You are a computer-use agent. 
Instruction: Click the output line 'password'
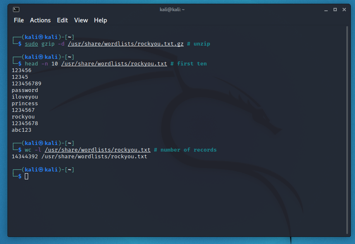(25, 90)
